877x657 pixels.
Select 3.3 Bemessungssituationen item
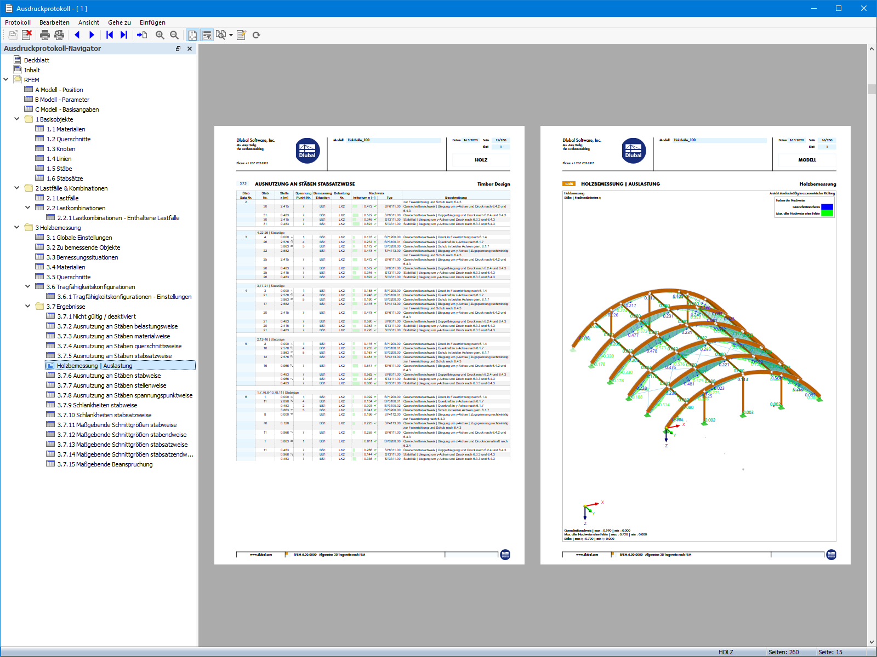point(82,257)
